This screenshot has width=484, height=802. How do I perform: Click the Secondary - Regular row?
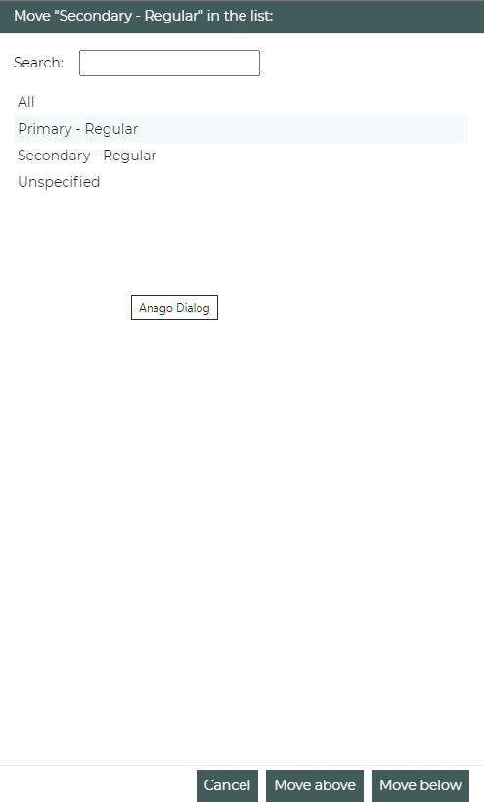(x=241, y=156)
